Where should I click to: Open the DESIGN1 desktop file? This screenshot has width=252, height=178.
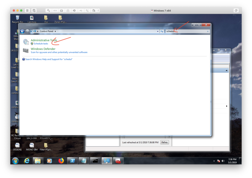(17, 147)
